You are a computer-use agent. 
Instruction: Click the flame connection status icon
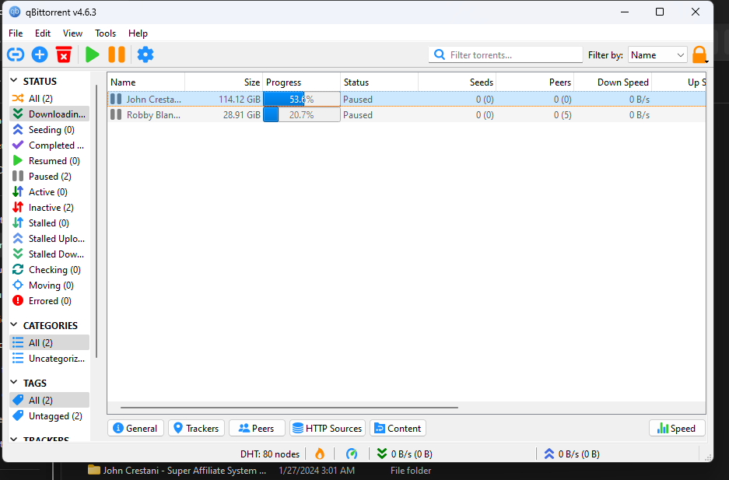319,454
